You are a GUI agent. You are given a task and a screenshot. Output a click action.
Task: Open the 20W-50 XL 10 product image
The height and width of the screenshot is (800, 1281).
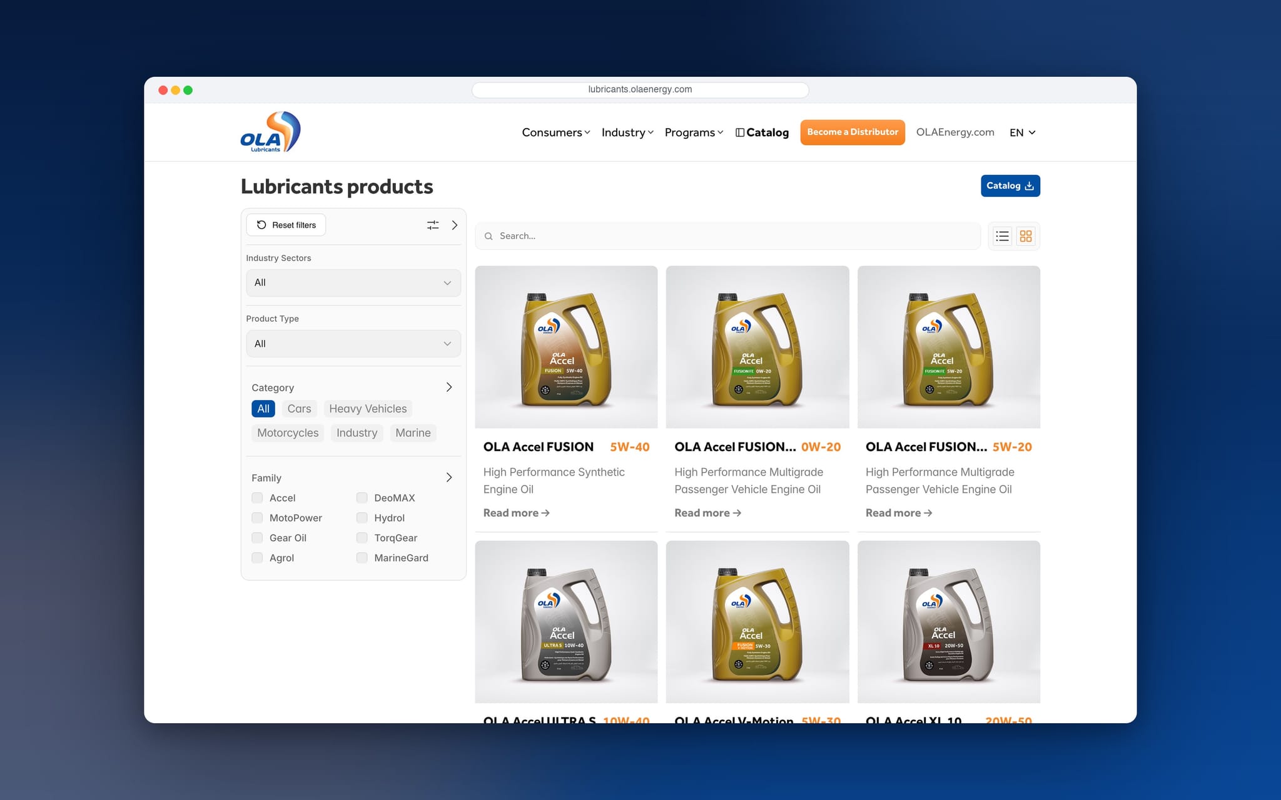coord(949,622)
